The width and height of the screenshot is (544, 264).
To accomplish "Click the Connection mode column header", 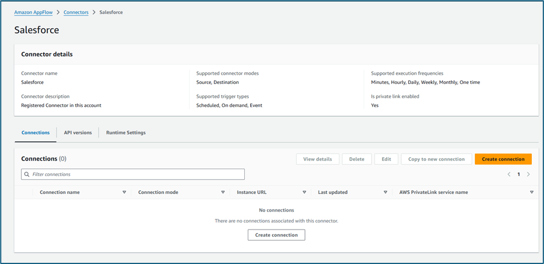I will click(158, 192).
